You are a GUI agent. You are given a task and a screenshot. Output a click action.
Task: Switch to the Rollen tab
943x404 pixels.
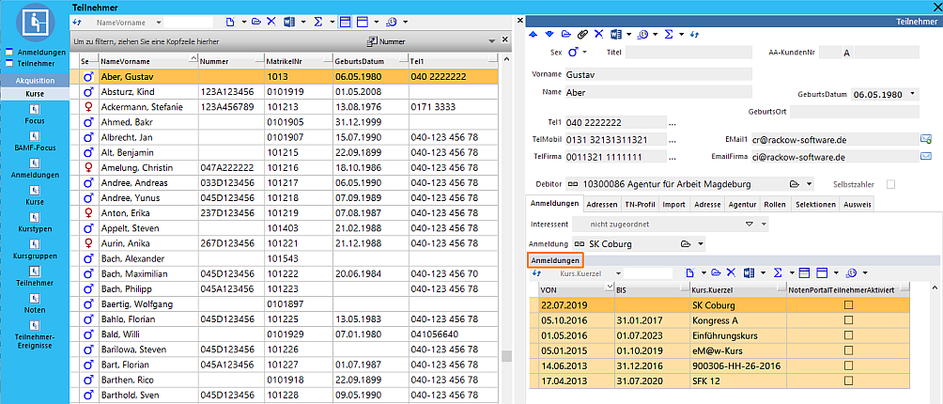tap(775, 205)
